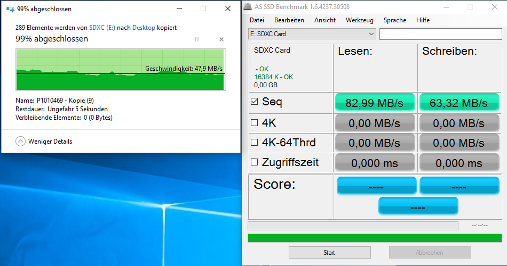Click the Abbrechen button
Viewport: 507px width, 266px height.
[x=430, y=253]
